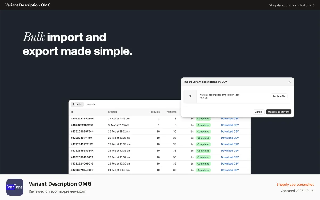Click the date 17 Mar at 7:28 pm

pos(118,125)
